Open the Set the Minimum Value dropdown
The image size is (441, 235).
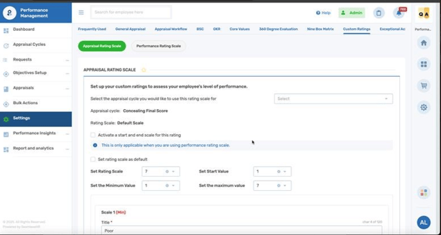(x=161, y=186)
